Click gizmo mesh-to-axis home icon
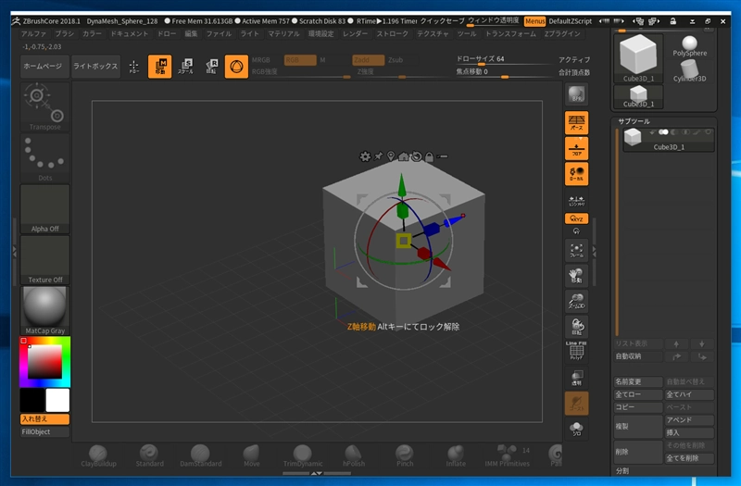Image resolution: width=741 pixels, height=486 pixels. [x=404, y=156]
